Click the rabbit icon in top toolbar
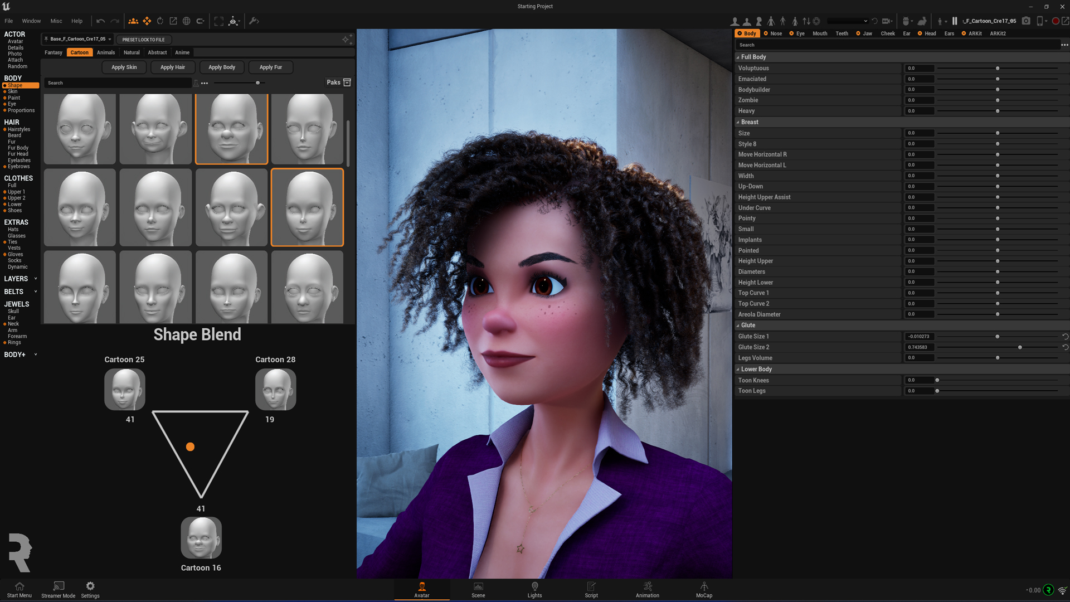 coord(922,21)
